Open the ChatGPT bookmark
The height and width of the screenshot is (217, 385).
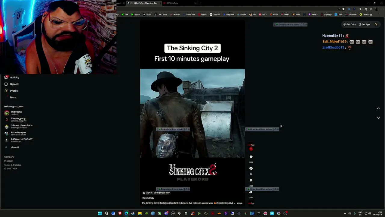[215, 14]
